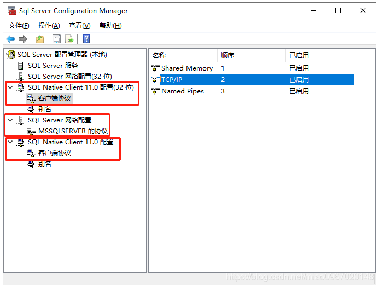379x287 pixels.
Task: Click the 别名 icon under 32-bit Native Client
Action: pos(31,109)
